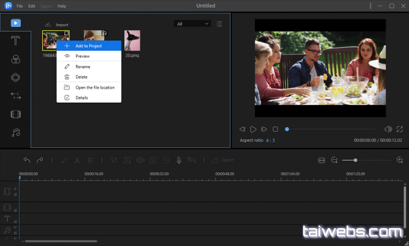The height and width of the screenshot is (246, 409).
Task: Open the Filters panel in sidebar
Action: [15, 59]
